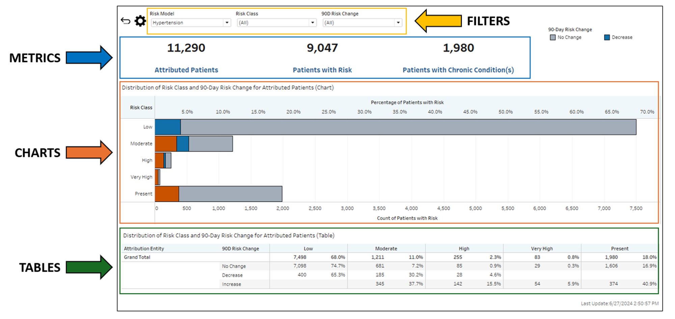Viewport: 675px width, 319px height.
Task: Select the Increase row label in table
Action: pos(232,284)
